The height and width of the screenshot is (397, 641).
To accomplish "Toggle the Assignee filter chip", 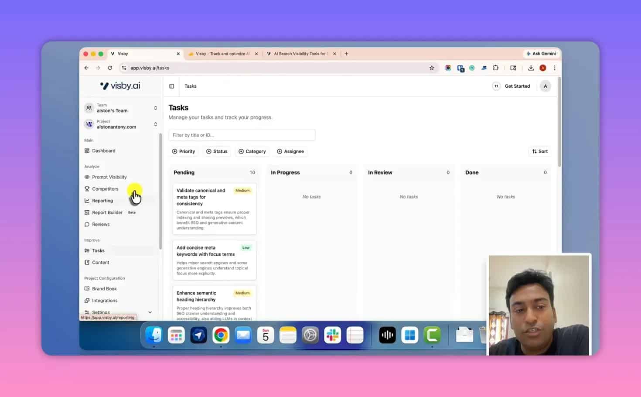I will click(x=290, y=151).
